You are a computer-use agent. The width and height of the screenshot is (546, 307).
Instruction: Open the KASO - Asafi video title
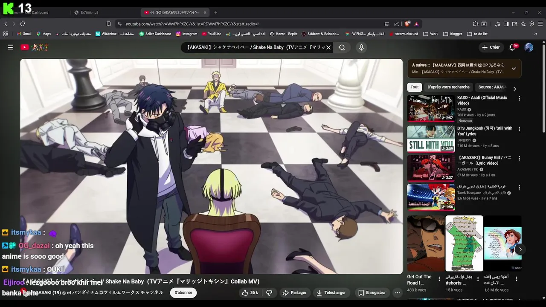[482, 100]
